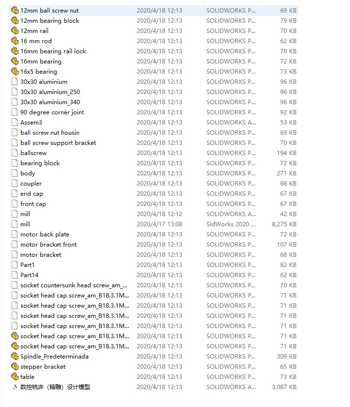The width and height of the screenshot is (350, 407).
Task: Click the SldWorks 2020 type entry
Action: [231, 224]
